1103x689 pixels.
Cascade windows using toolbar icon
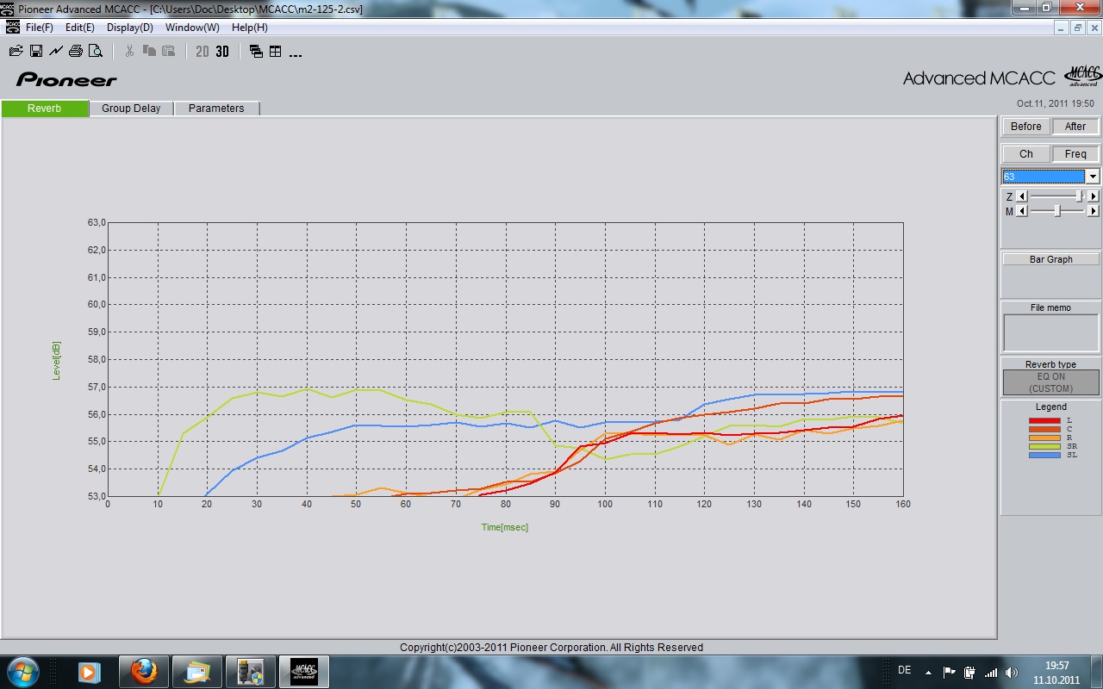256,52
